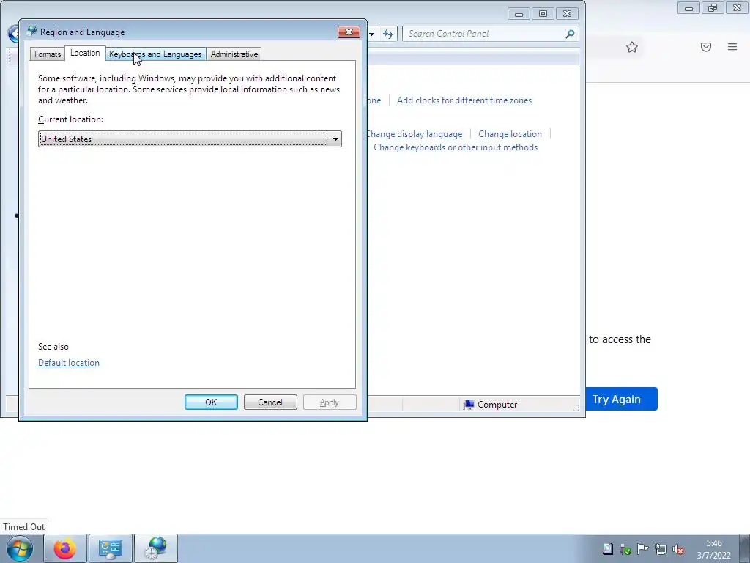Screen dimensions: 750x563
Task: Click Add clocks for different time zones
Action: 464,100
